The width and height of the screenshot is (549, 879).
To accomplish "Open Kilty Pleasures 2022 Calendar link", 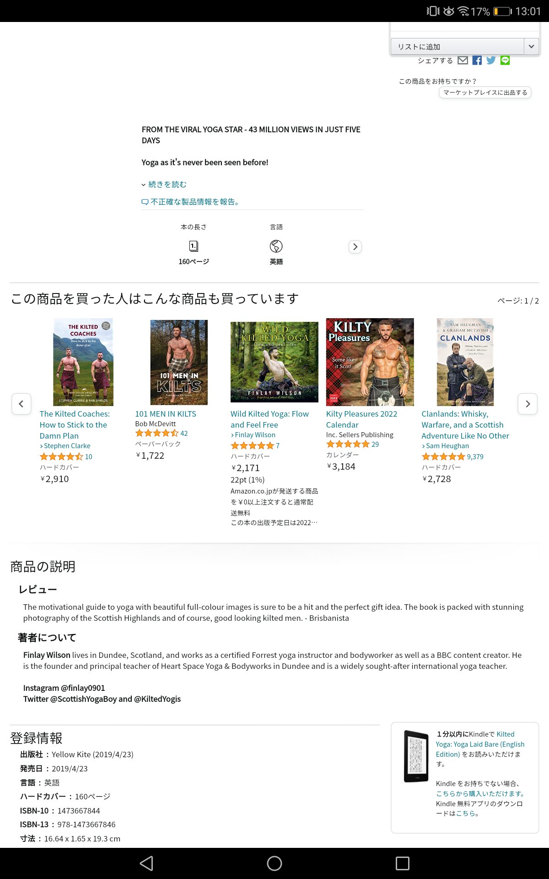I will pos(361,419).
